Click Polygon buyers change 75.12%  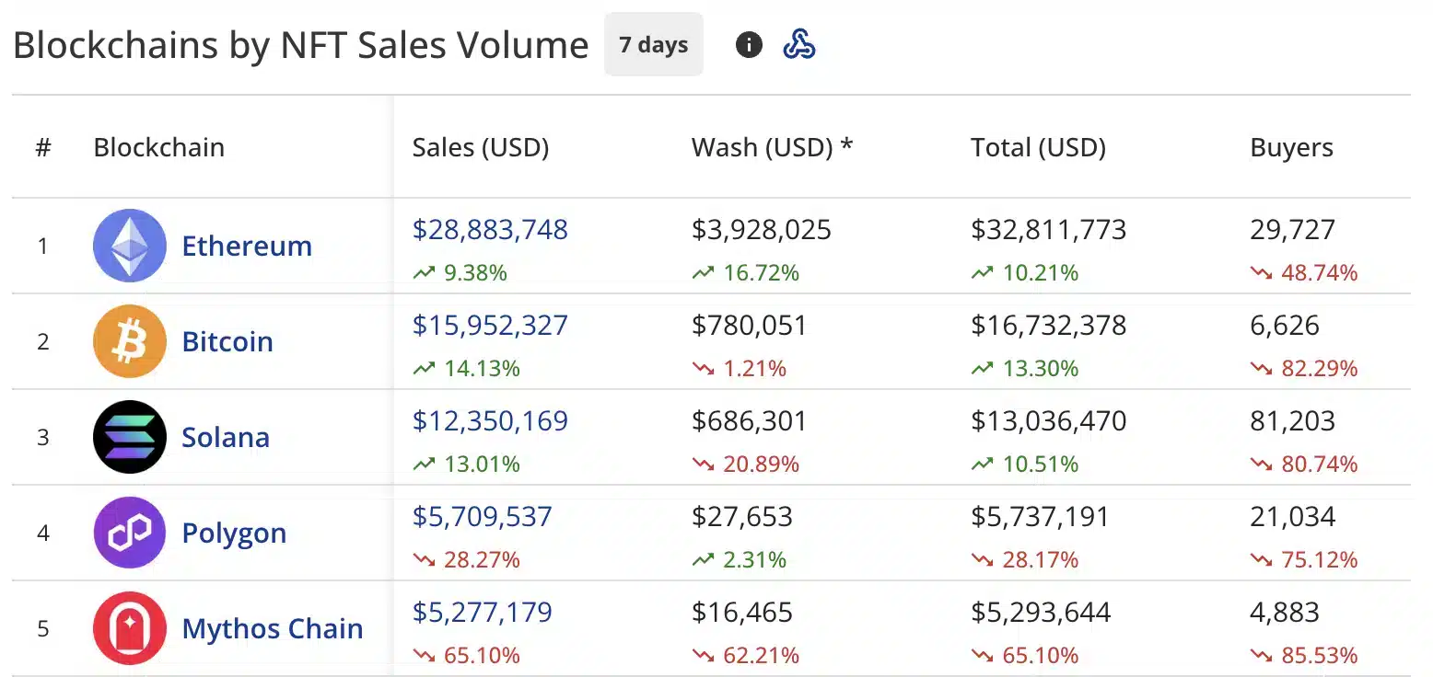pyautogui.click(x=1304, y=560)
